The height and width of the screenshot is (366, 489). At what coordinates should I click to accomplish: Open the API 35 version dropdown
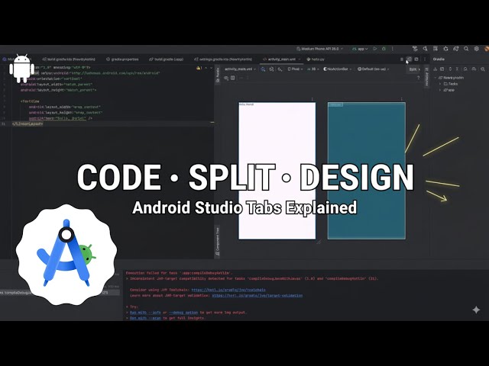tap(313, 69)
